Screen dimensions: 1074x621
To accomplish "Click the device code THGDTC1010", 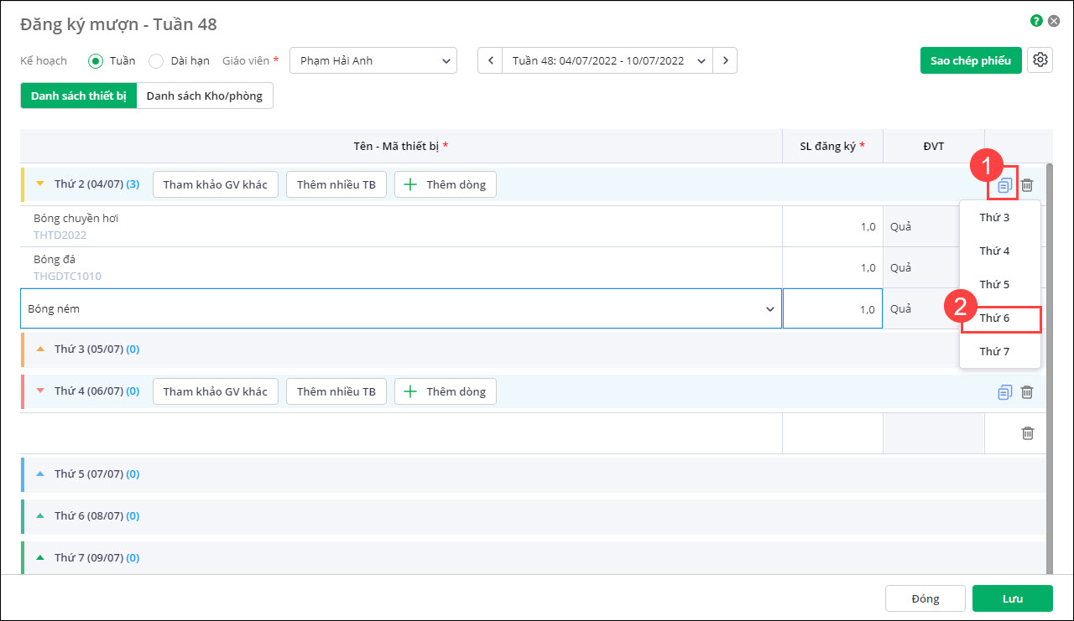I will pos(67,276).
